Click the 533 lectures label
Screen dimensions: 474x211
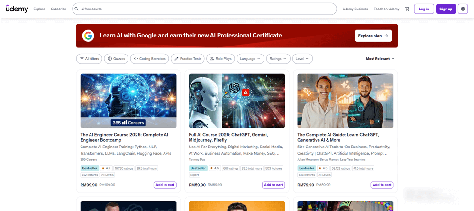point(307,174)
